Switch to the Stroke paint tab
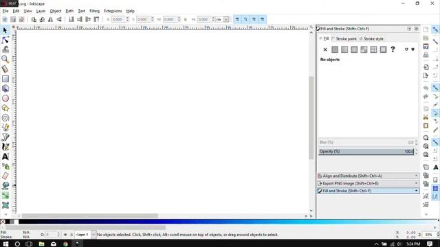440x247 pixels. 344,38
